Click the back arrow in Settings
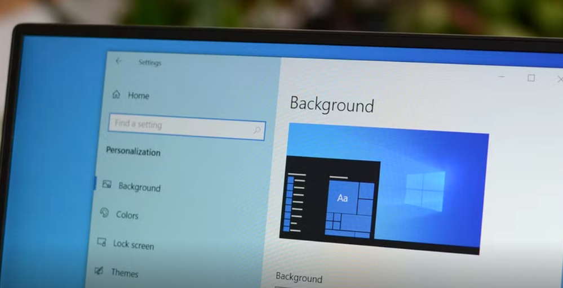The height and width of the screenshot is (288, 563). pos(118,61)
